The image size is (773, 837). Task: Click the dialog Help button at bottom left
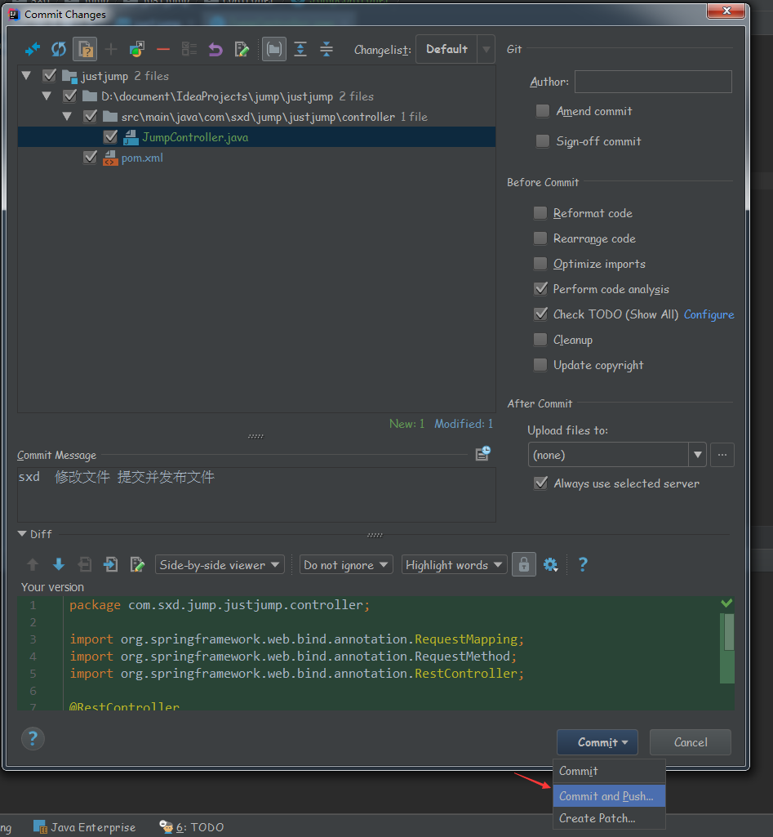(33, 739)
